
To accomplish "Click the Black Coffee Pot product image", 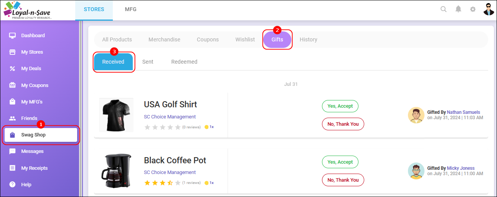I will click(x=116, y=171).
